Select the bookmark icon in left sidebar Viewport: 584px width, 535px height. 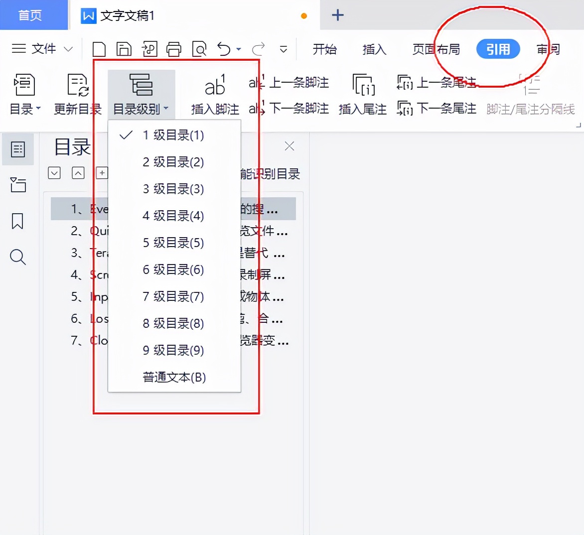tap(18, 221)
